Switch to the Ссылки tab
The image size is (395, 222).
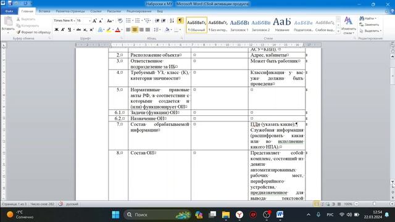pos(96,11)
